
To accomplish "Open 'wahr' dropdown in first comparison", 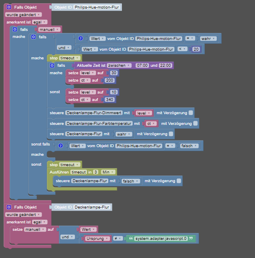I will click(208, 38).
